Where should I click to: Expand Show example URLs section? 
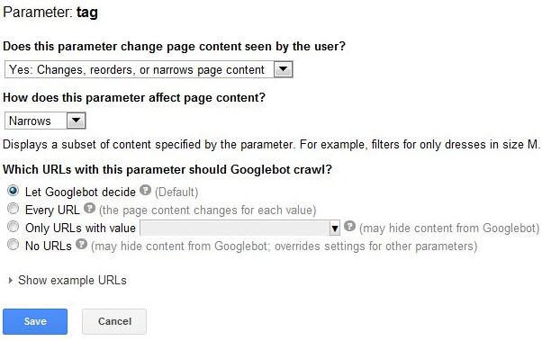[72, 280]
